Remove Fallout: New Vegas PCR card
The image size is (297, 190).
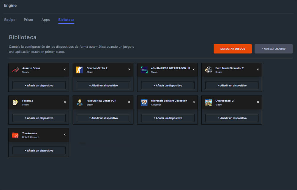pyautogui.click(x=129, y=102)
